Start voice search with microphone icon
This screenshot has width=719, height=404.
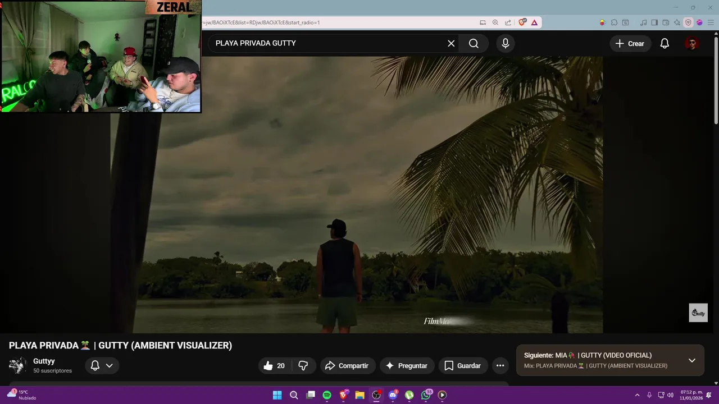(x=506, y=43)
